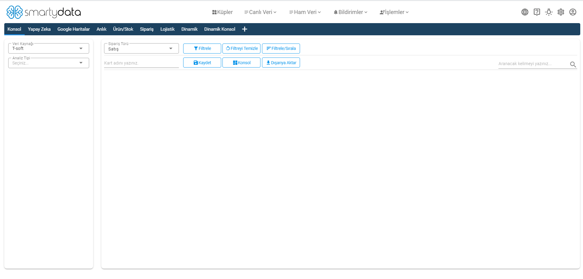Focus the Kart adını yazınız field
Viewport: 583px width, 279px height.
tap(141, 63)
